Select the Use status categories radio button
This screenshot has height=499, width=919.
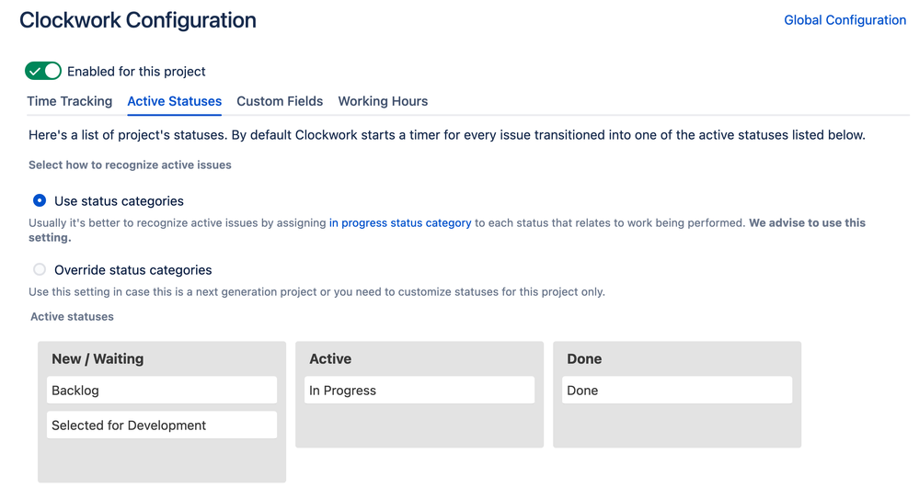click(40, 200)
